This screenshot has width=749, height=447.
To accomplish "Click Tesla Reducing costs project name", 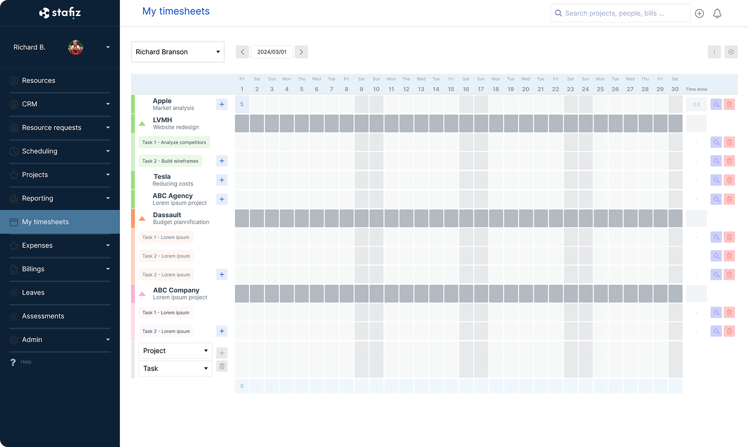I will [x=173, y=180].
